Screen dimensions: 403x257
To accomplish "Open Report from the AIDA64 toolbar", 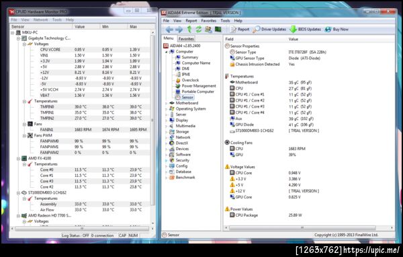I will (x=240, y=30).
